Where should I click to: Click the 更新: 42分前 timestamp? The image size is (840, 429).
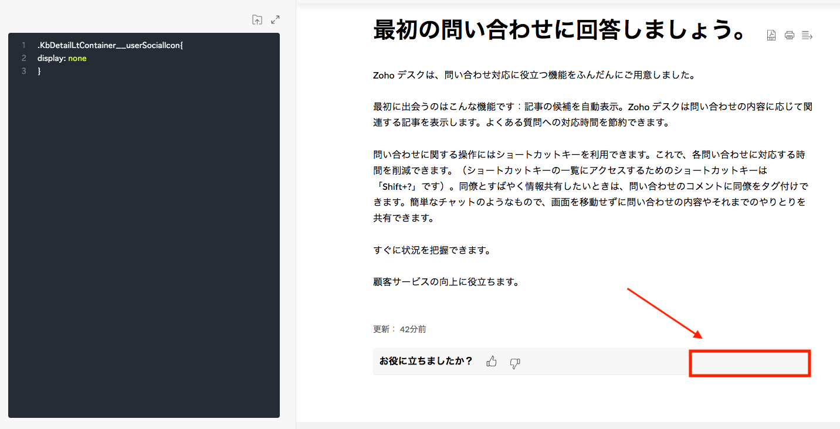(x=399, y=329)
